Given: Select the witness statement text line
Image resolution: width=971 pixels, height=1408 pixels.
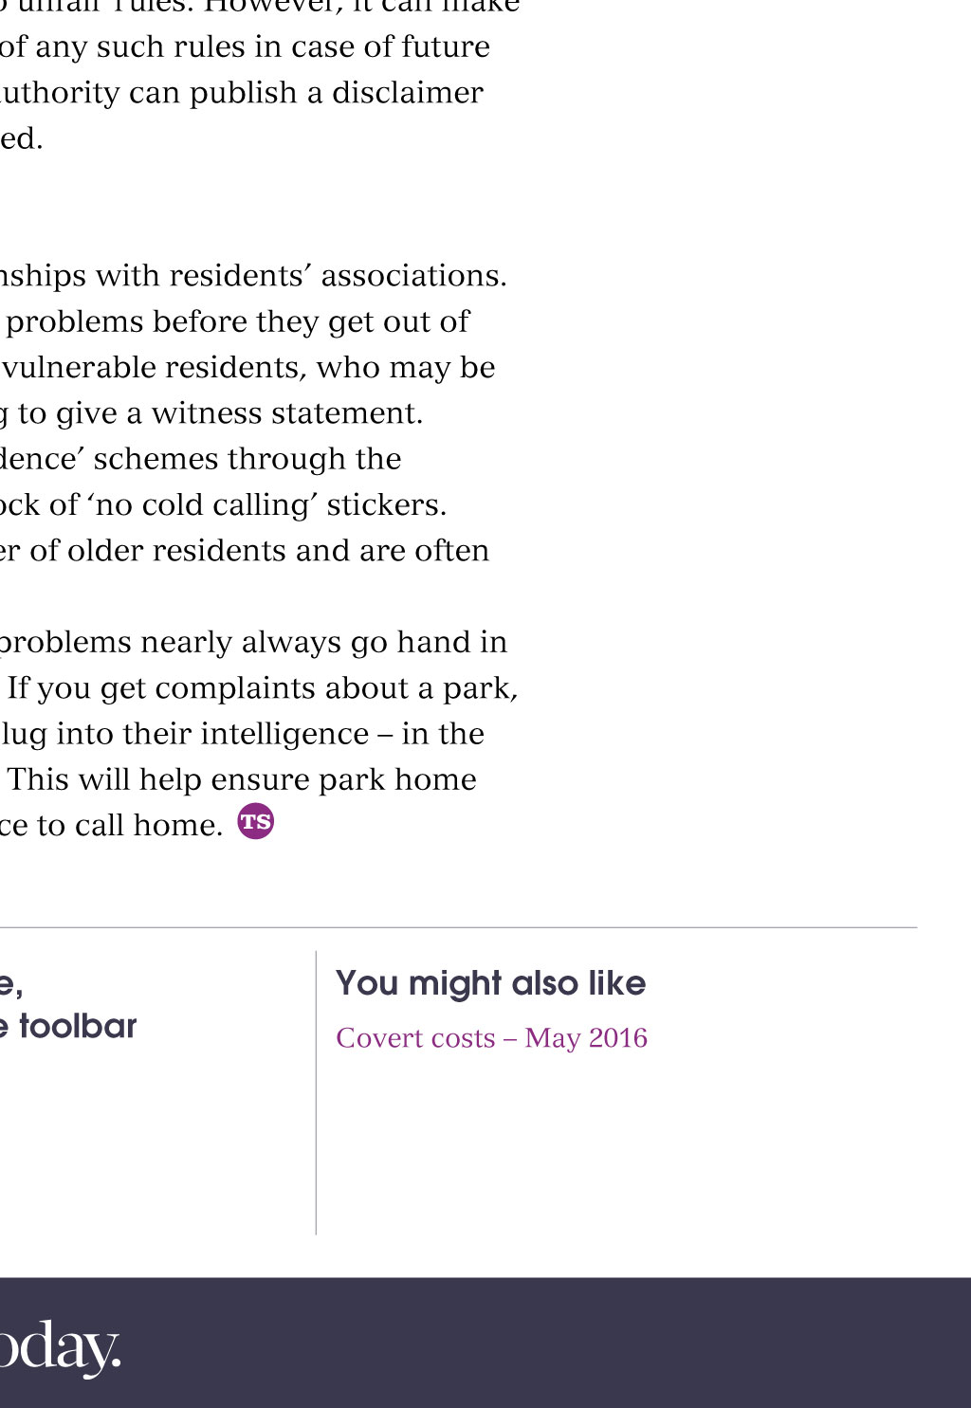Looking at the screenshot, I should 211,413.
